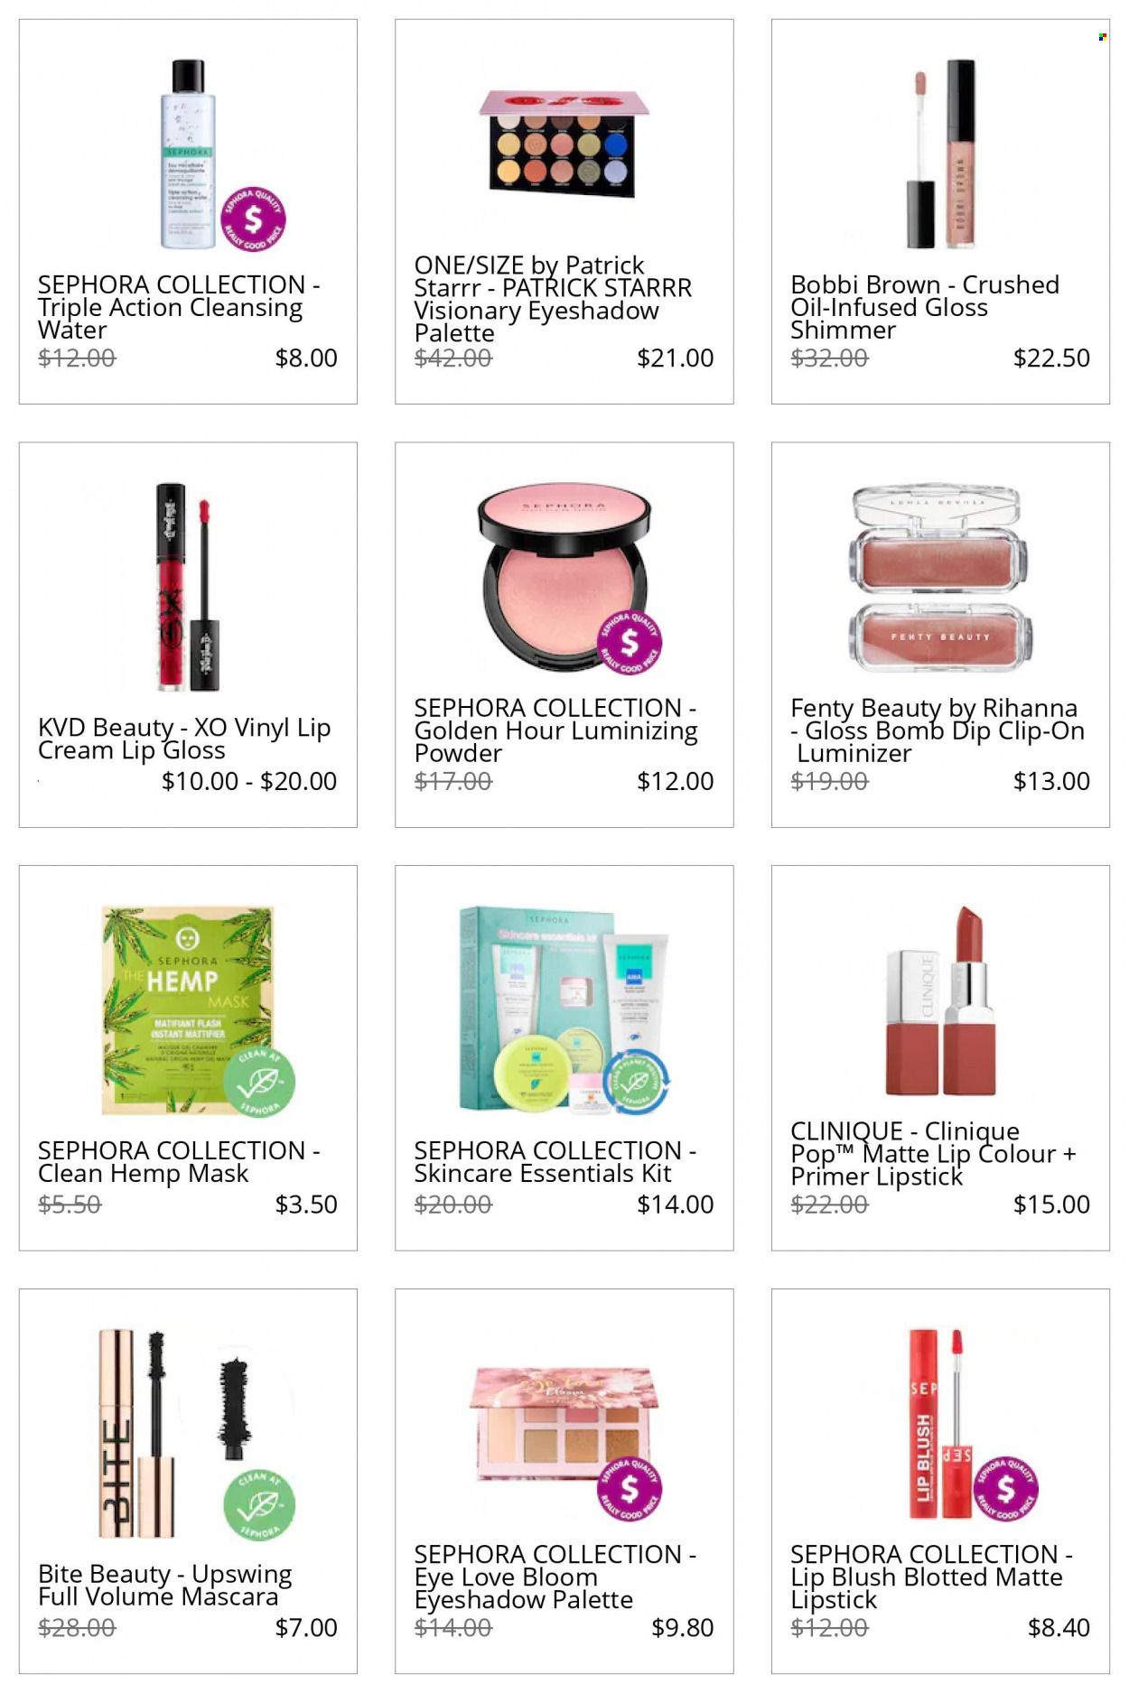Click the Sephora Quality badge on Eye Love Bloom
Viewport: 1129px width, 1693px height.
coord(630,1489)
